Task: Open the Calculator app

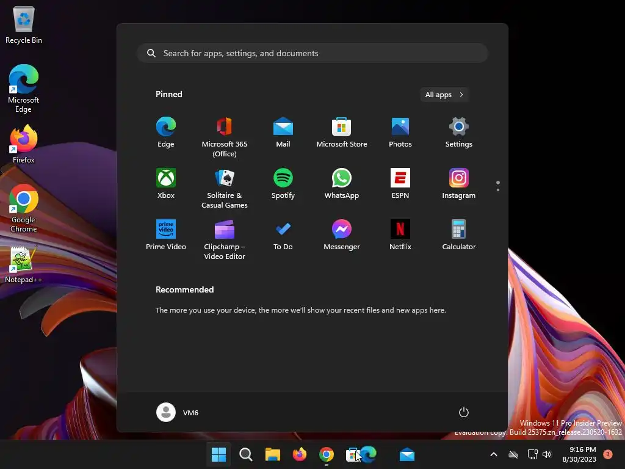Action: point(459,235)
